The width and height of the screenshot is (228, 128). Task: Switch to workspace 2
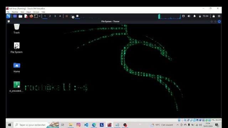tap(50, 16)
